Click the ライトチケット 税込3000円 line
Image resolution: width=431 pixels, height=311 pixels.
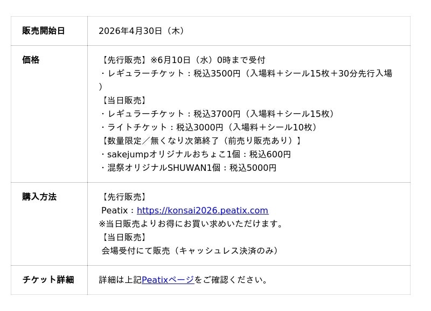[x=210, y=127]
